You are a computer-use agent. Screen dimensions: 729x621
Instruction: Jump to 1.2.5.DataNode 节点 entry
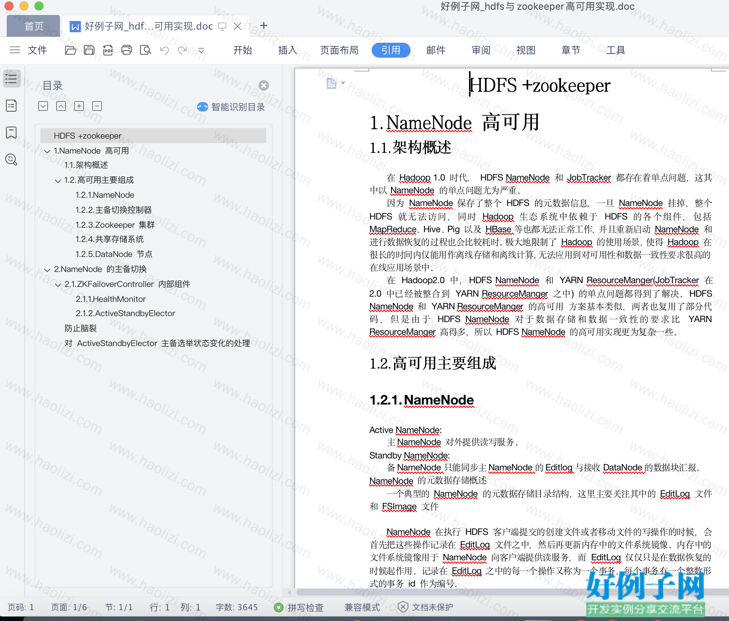(114, 254)
